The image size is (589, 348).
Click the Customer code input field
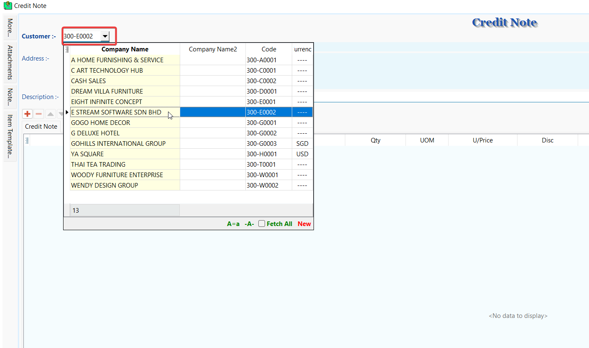(x=82, y=36)
